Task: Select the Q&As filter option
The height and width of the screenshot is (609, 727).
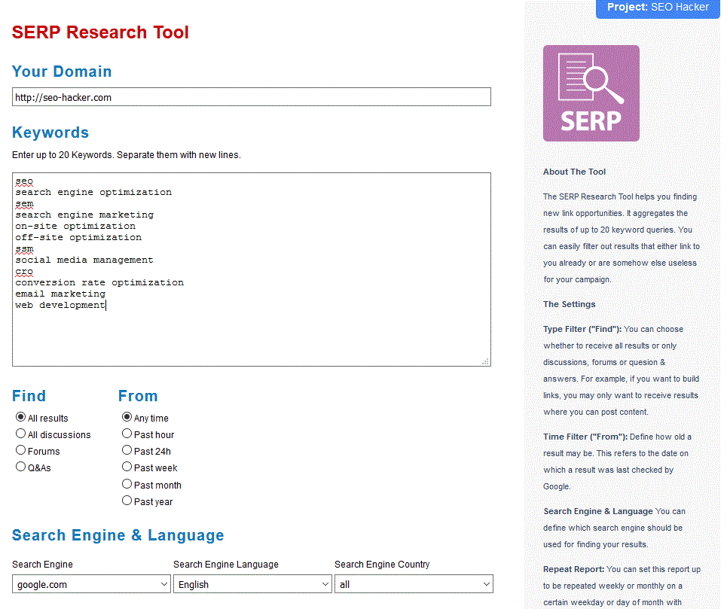Action: coord(21,467)
